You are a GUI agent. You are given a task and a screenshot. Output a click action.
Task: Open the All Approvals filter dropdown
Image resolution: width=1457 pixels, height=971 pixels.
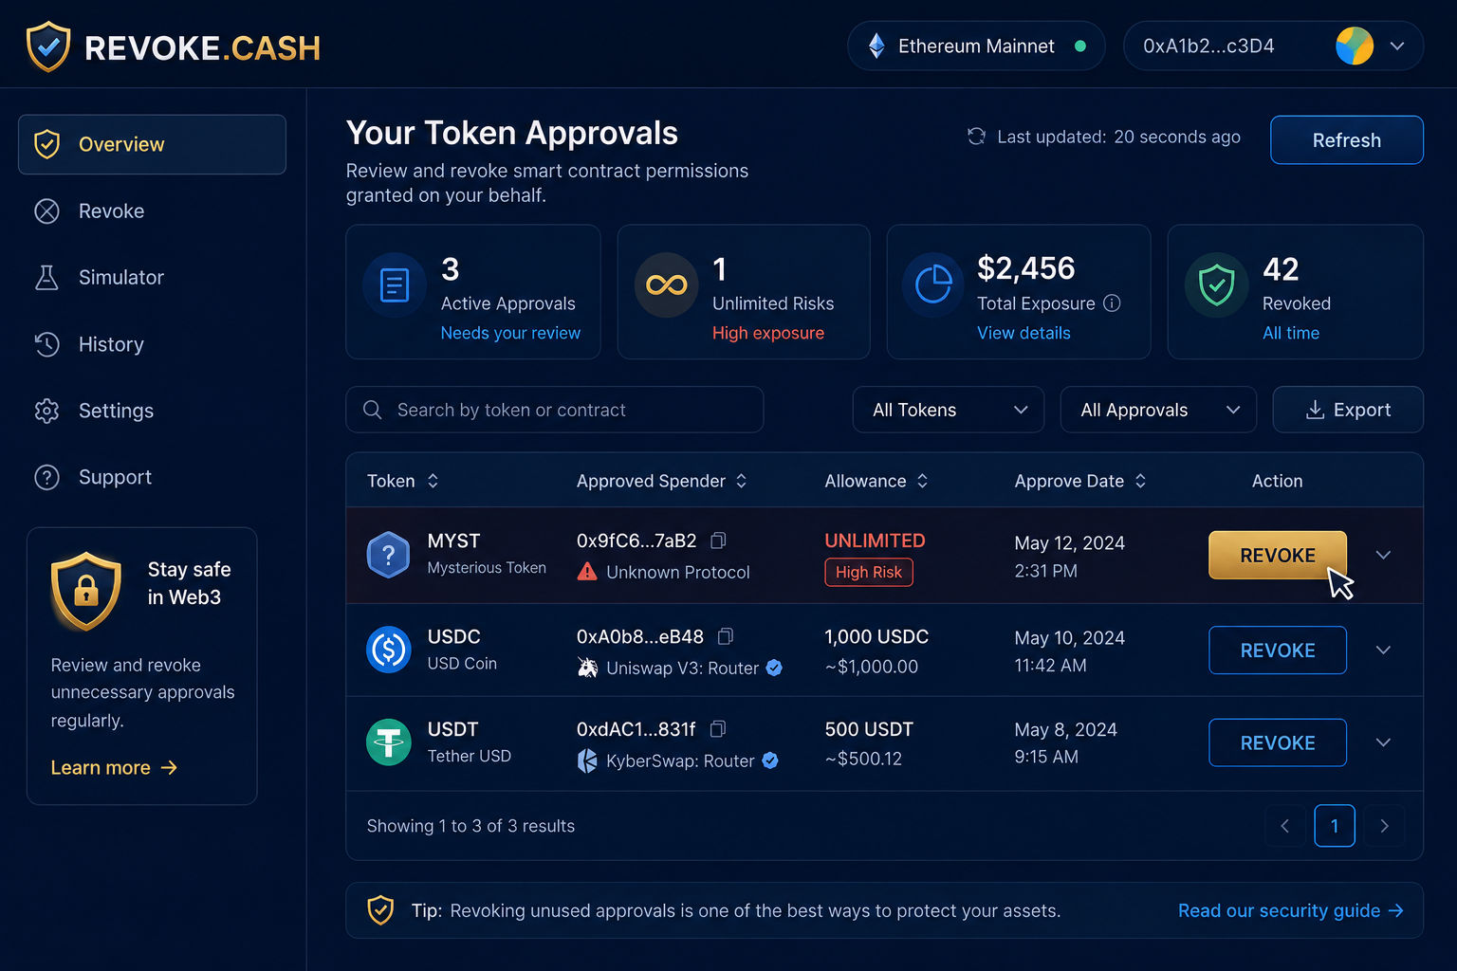(1158, 410)
